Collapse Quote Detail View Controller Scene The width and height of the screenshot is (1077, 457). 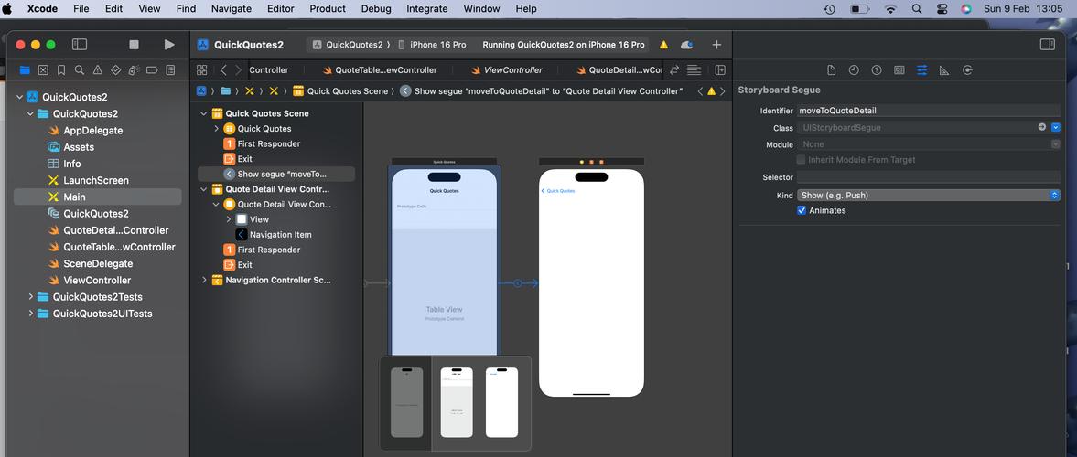pyautogui.click(x=204, y=189)
